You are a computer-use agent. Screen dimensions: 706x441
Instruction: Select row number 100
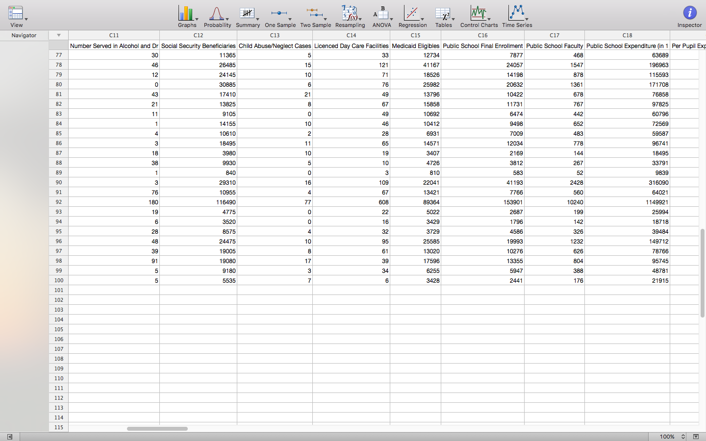pyautogui.click(x=59, y=280)
